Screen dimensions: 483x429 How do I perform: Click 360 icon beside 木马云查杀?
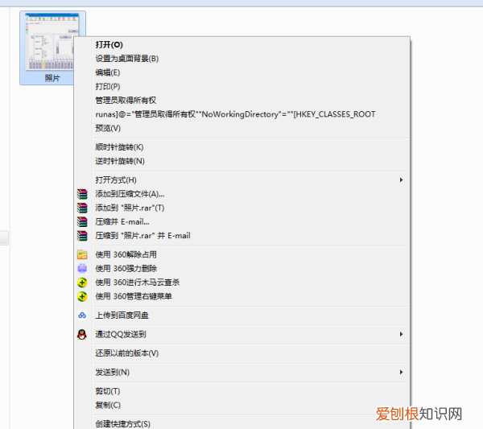pos(82,283)
